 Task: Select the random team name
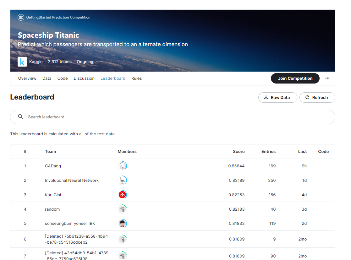click(52, 209)
